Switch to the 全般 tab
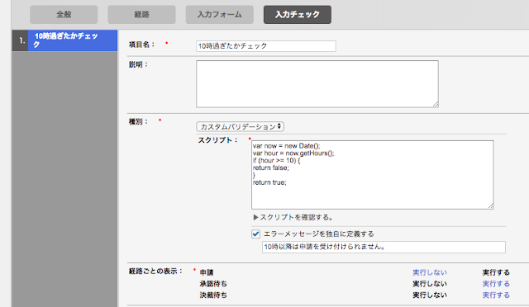 pyautogui.click(x=64, y=15)
